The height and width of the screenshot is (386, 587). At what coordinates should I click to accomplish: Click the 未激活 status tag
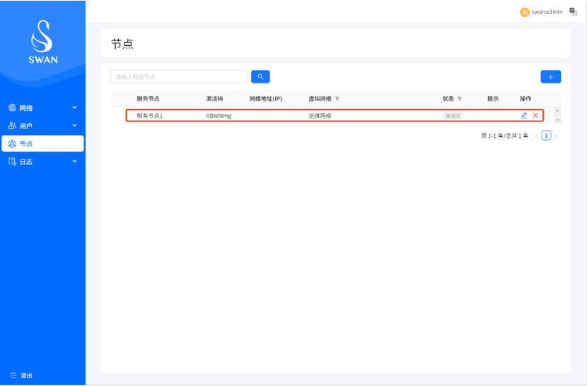click(453, 116)
